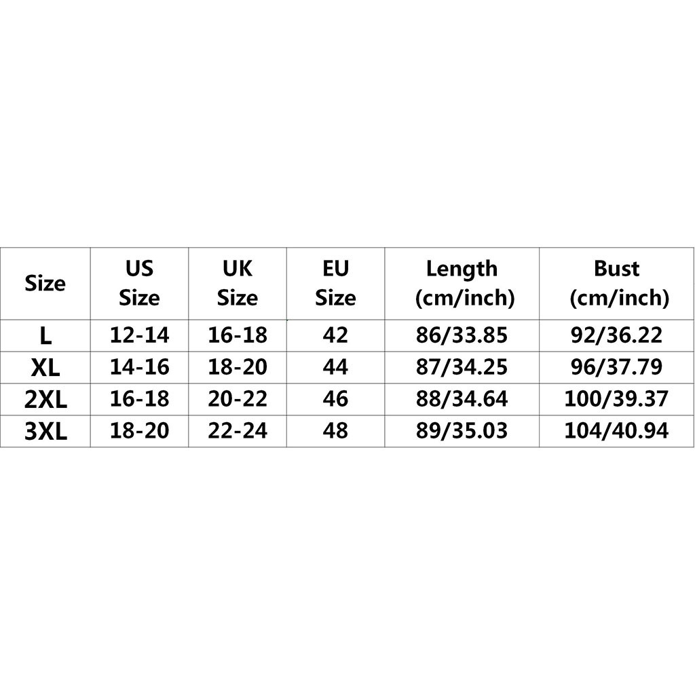Click the length 88/34.64 cell
Screen dimensions: 695x695
[462, 398]
